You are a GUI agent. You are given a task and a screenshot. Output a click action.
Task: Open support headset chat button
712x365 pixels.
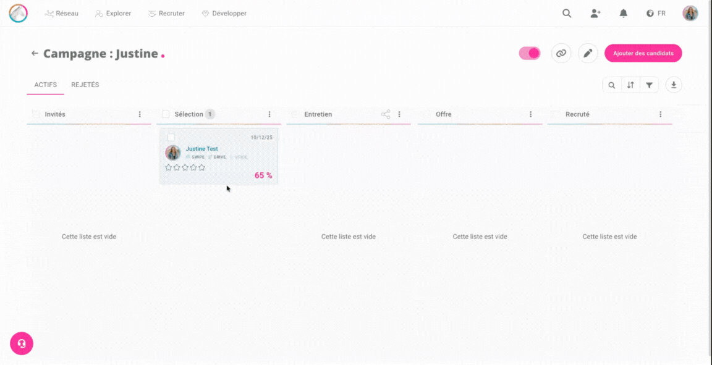pyautogui.click(x=22, y=343)
